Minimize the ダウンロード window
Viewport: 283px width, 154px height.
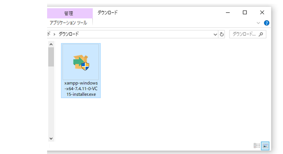pyautogui.click(x=228, y=13)
